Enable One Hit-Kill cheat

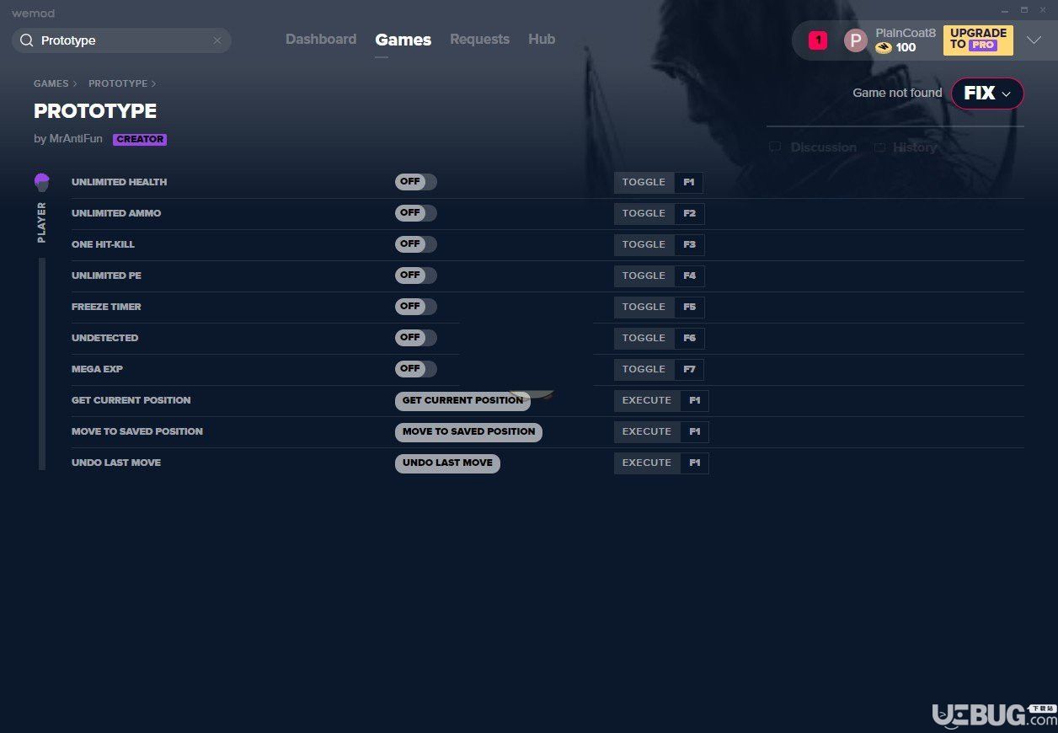pyautogui.click(x=416, y=244)
